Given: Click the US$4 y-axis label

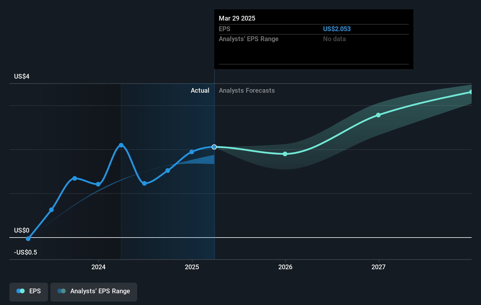Looking at the screenshot, I should pyautogui.click(x=22, y=76).
